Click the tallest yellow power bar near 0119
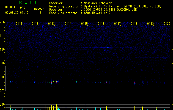The width and height of the screenshot is (173, 110). (x=156, y=106)
